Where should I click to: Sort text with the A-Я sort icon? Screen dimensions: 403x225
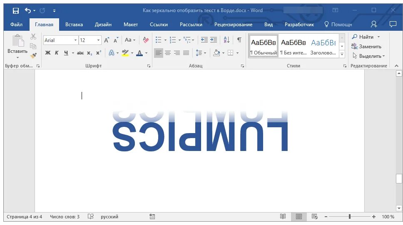click(226, 40)
